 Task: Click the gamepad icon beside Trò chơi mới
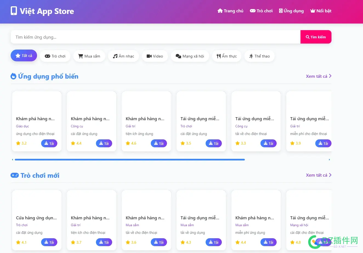tap(15, 175)
